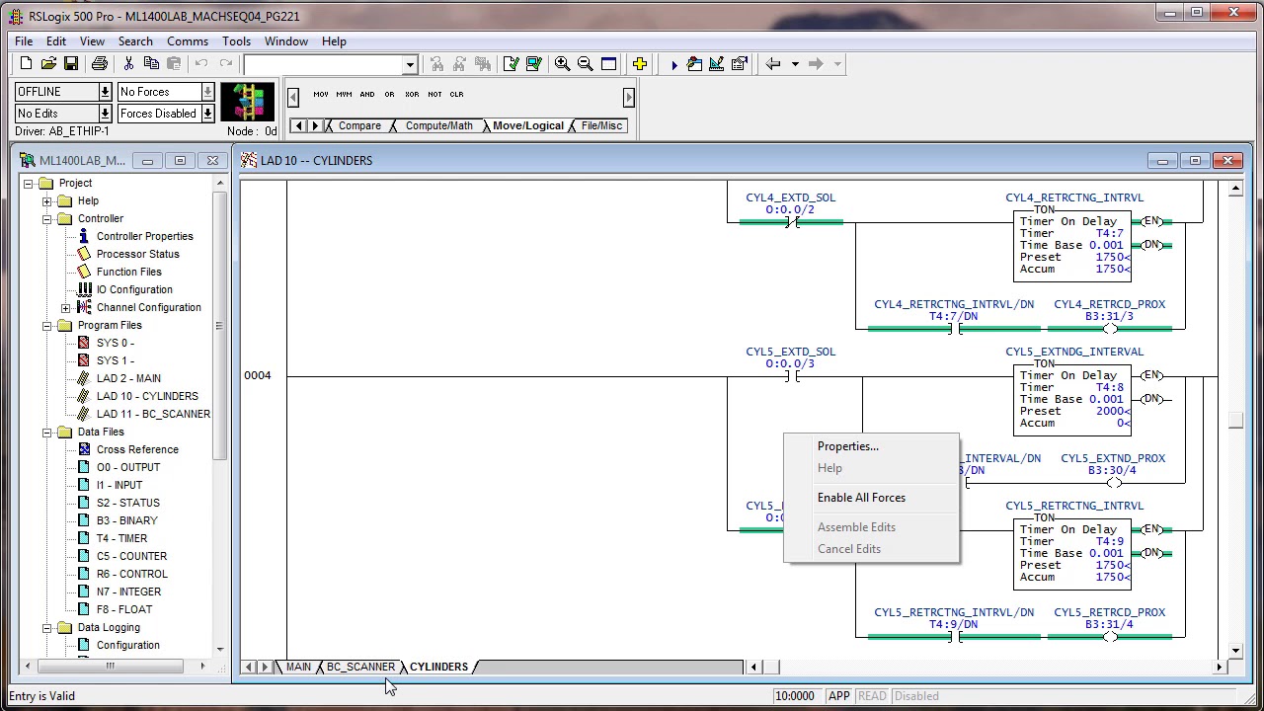Open the OFFLINE mode dropdown

pos(105,92)
